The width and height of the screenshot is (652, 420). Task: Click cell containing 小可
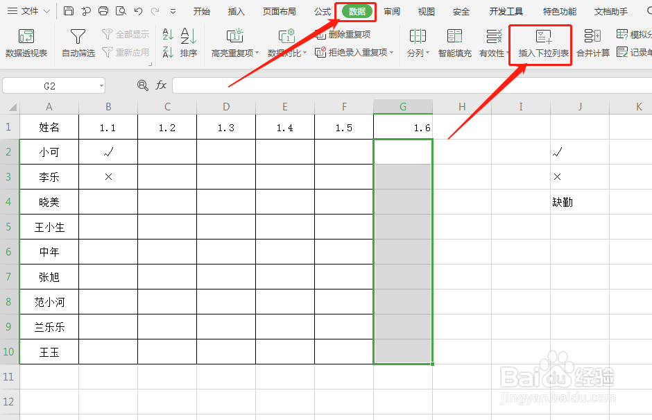click(49, 152)
